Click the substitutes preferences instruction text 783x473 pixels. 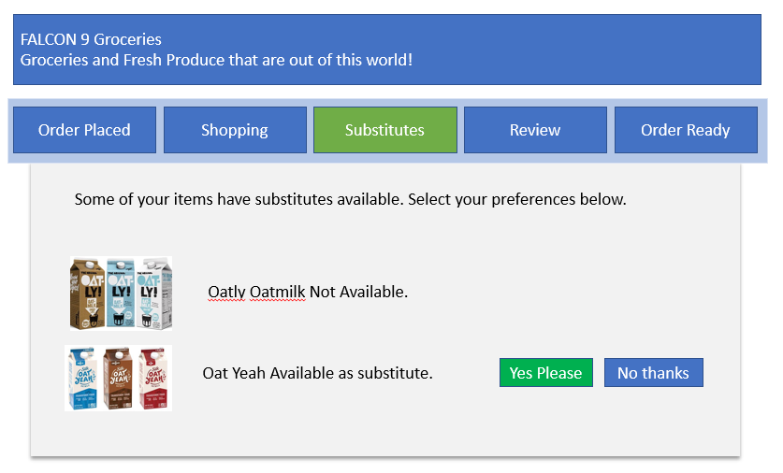coord(351,200)
